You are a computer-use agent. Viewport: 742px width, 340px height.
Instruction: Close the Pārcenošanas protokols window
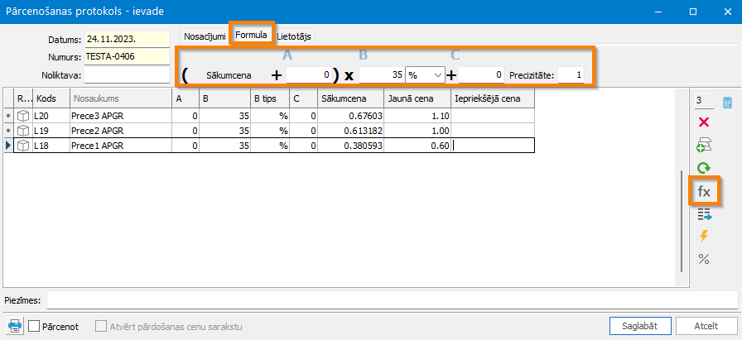(x=728, y=12)
